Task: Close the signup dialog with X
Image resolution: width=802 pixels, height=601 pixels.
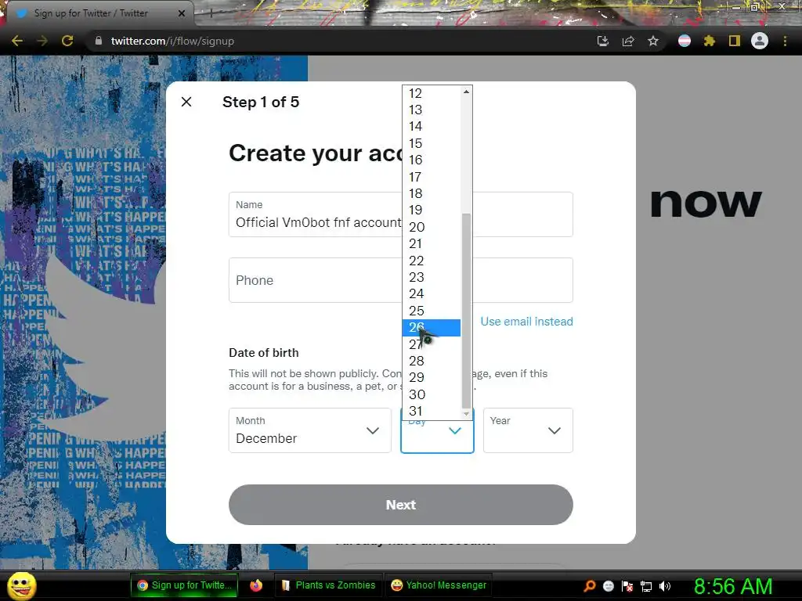Action: pyautogui.click(x=186, y=102)
